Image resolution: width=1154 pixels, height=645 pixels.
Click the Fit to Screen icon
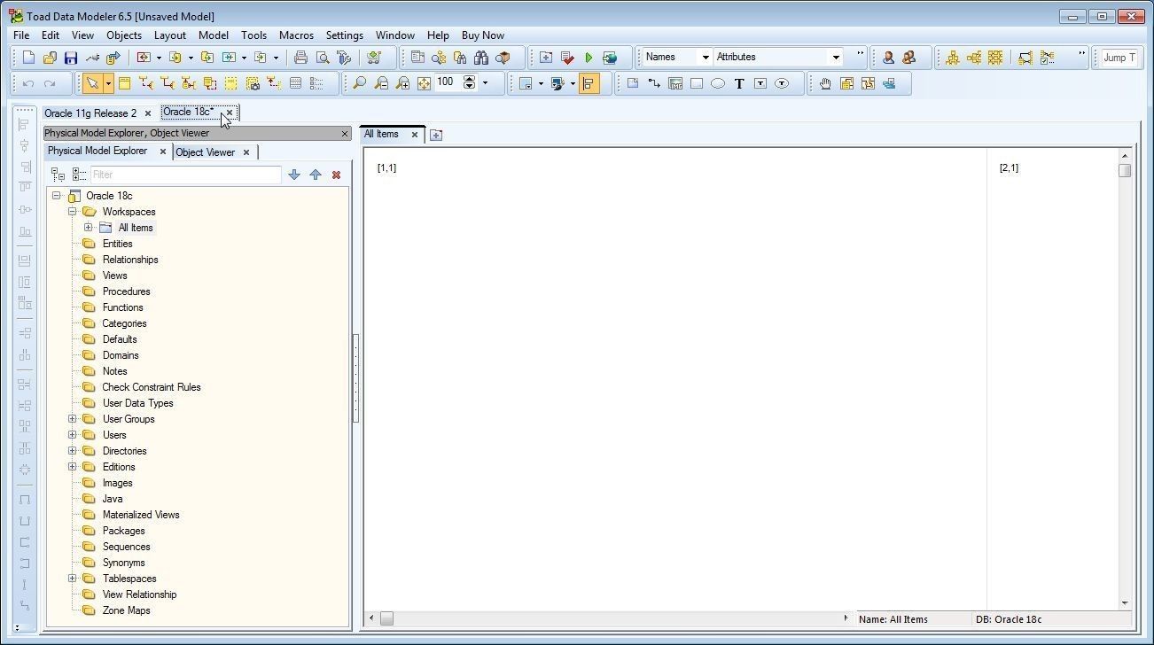point(424,83)
